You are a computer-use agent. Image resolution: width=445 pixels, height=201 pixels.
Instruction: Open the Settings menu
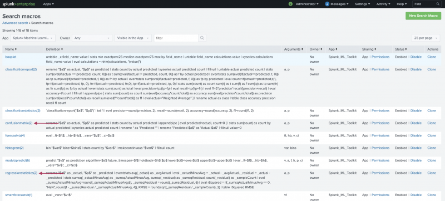tap(363, 4)
